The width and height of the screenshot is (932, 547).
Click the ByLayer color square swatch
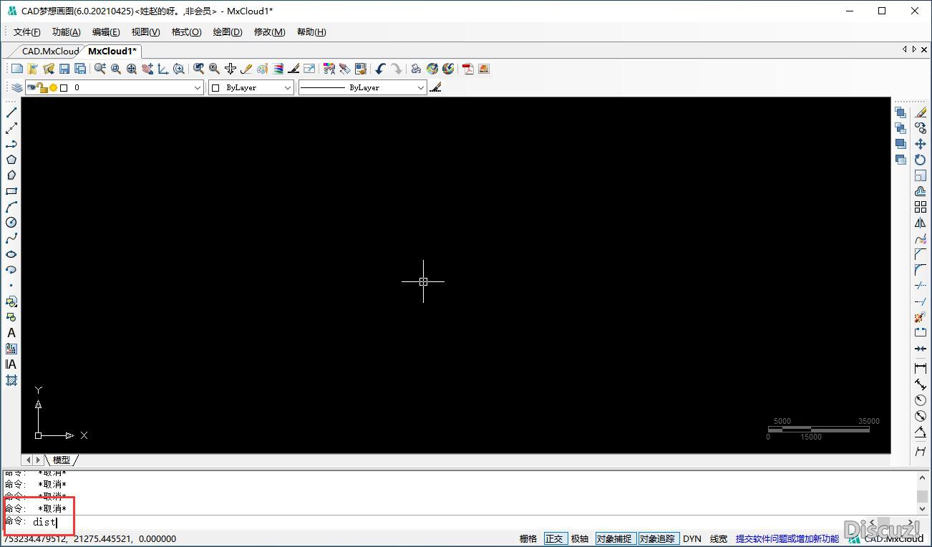[x=216, y=87]
